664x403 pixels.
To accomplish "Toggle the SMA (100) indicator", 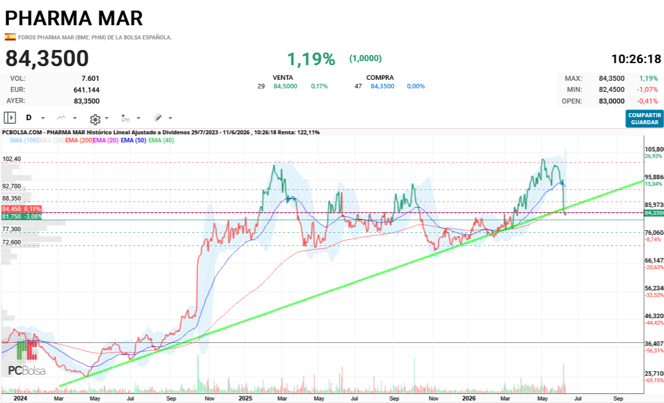I will [24, 140].
